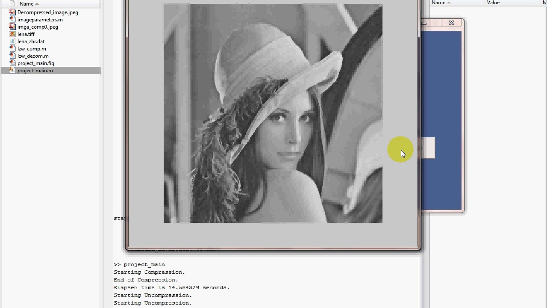Select imga_comp0.jpeg file
This screenshot has height=308, width=547.
38,27
